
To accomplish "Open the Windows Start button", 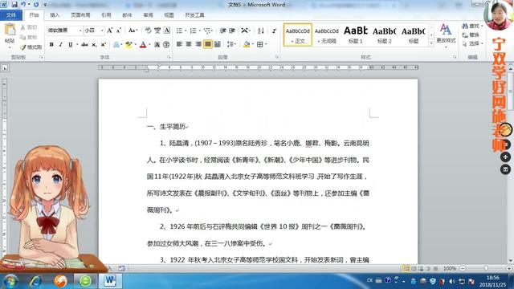I will click(x=10, y=281).
